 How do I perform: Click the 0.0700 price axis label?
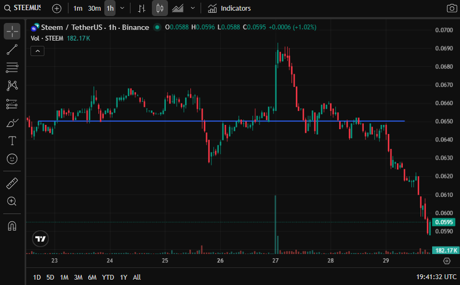[444, 30]
